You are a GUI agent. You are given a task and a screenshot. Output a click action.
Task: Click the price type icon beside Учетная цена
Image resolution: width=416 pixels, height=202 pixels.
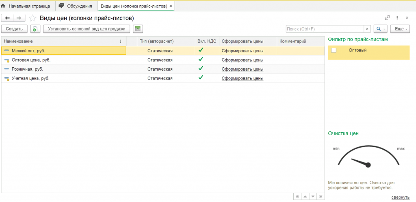(6, 78)
